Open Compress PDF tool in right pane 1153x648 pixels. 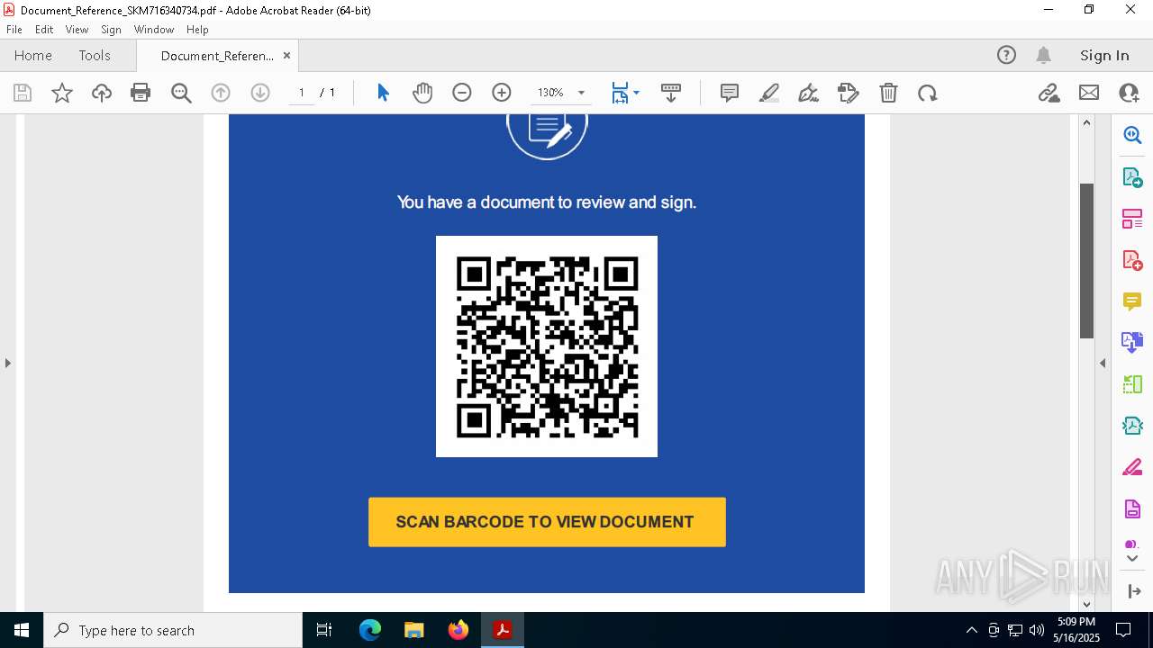1132,426
